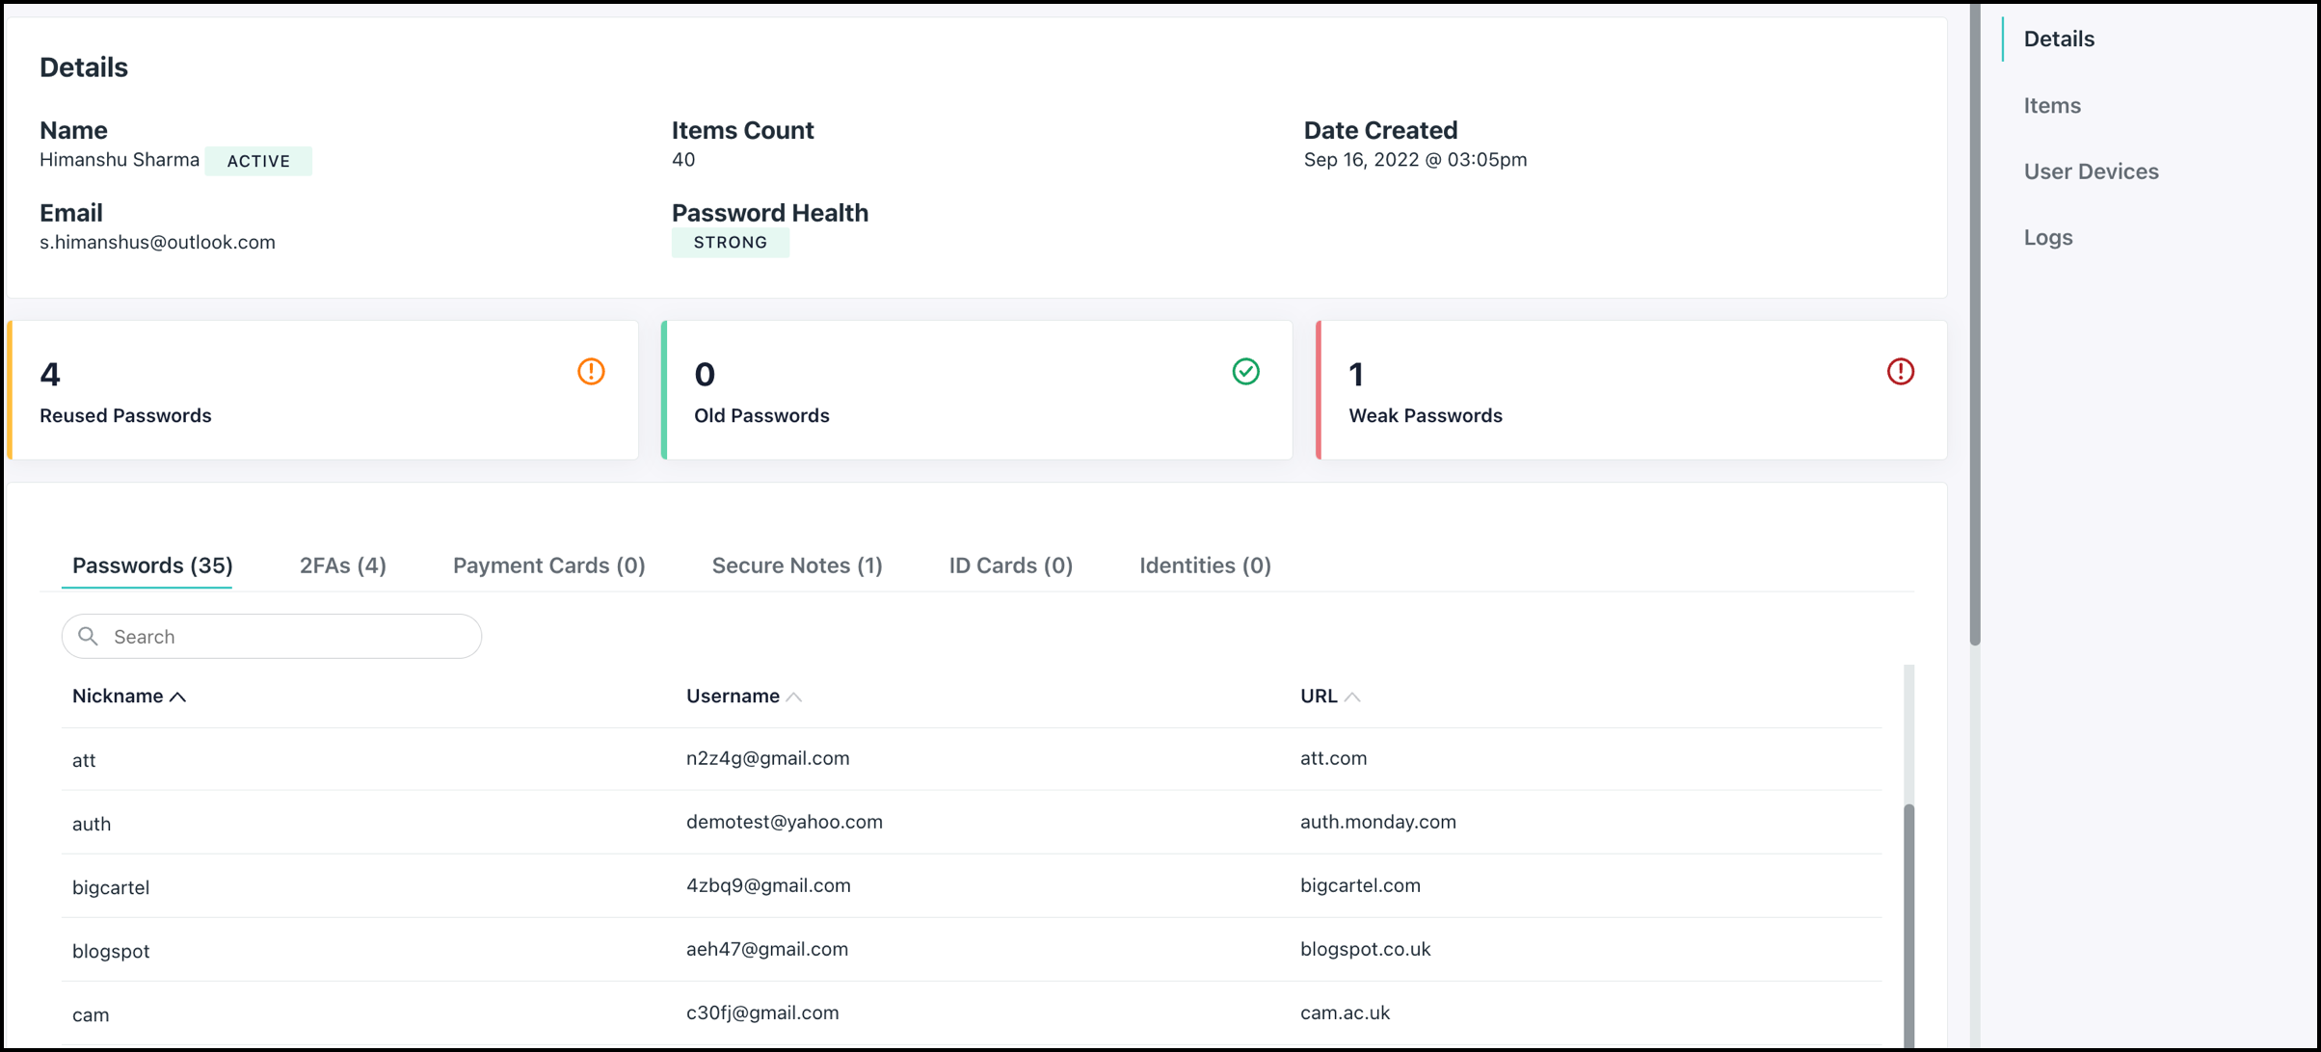Click the search magnifier icon
The width and height of the screenshot is (2321, 1052).
coord(89,636)
